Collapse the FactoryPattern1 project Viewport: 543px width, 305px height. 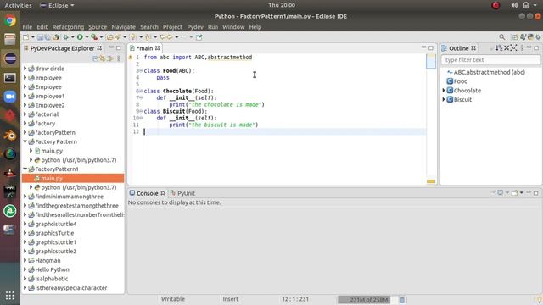[x=25, y=169]
